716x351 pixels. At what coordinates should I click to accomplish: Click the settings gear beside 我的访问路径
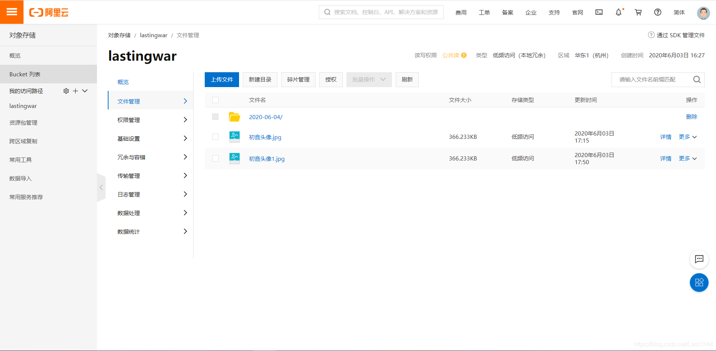(66, 91)
